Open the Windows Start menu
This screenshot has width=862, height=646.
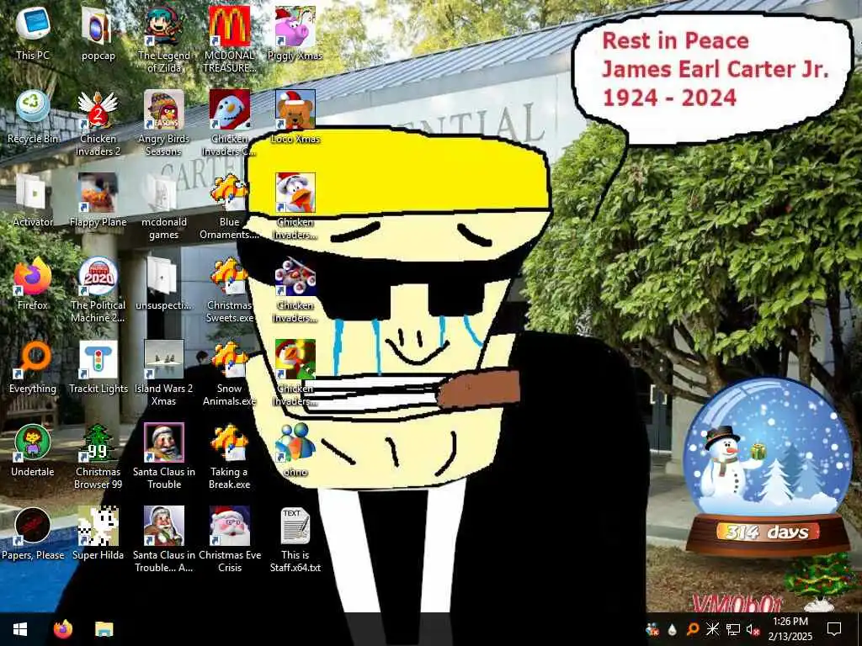(20, 629)
